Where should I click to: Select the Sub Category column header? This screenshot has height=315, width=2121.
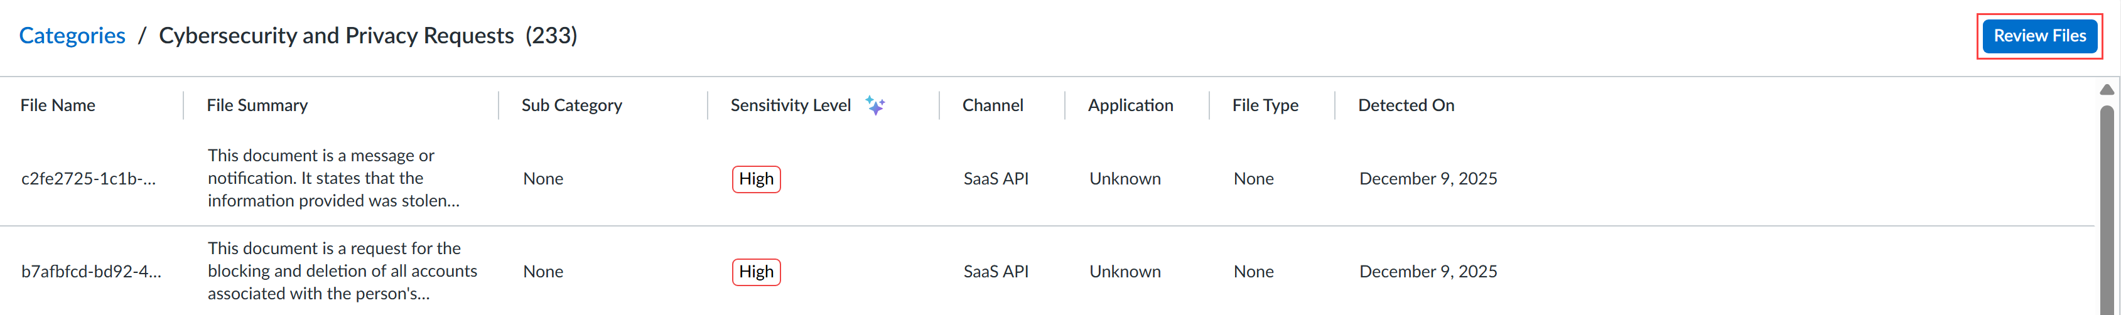[x=571, y=105]
